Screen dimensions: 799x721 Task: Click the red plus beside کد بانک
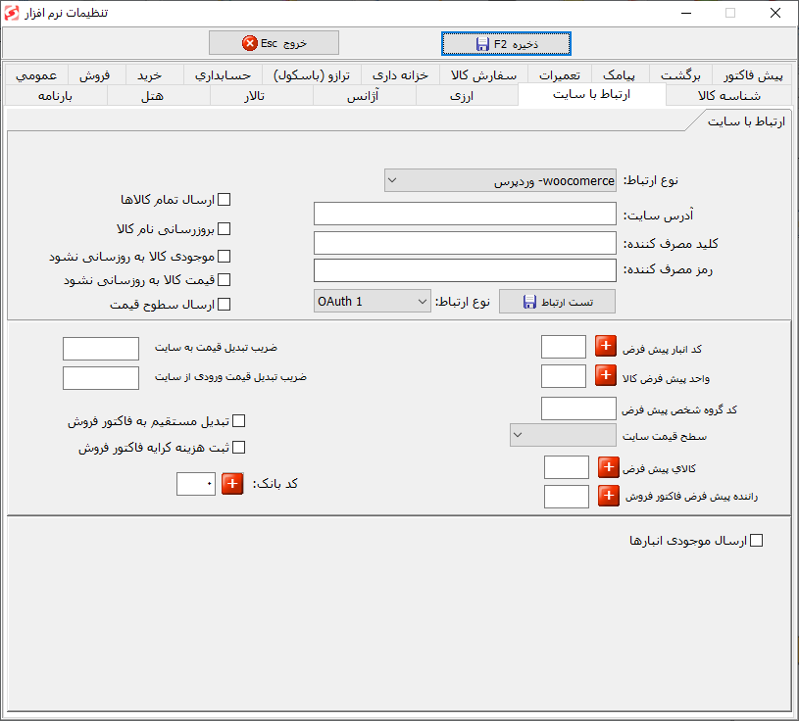pos(232,484)
